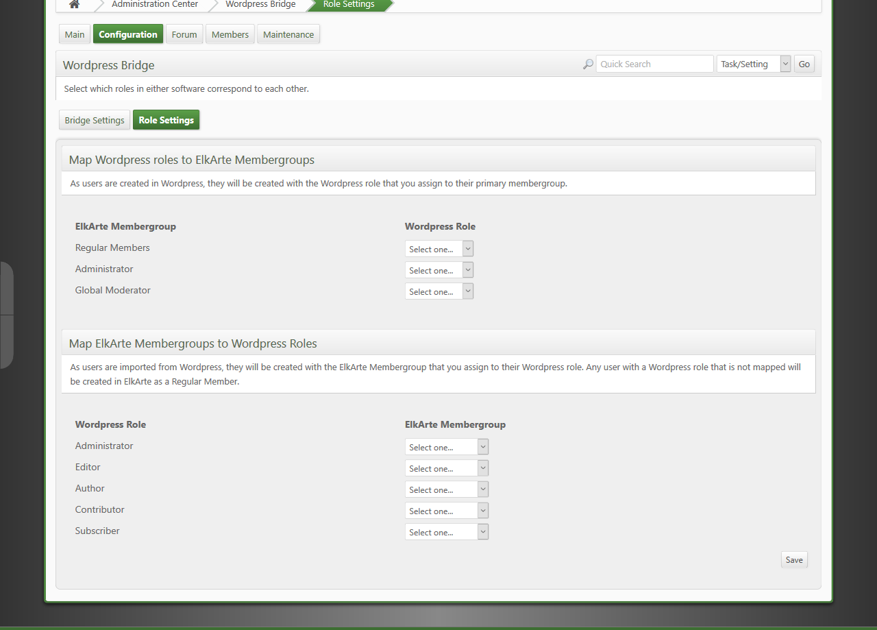Click the 'Author' role label
Screen dimensions: 877x630
(90, 488)
